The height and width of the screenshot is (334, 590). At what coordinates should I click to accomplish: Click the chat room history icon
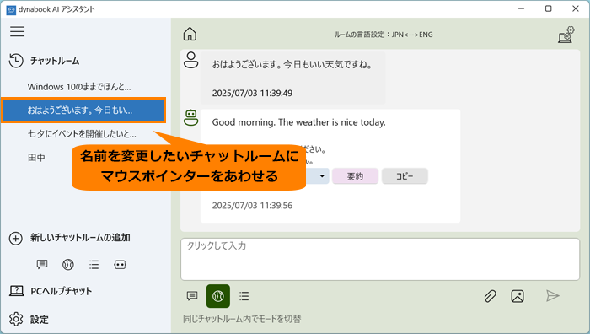tap(16, 61)
